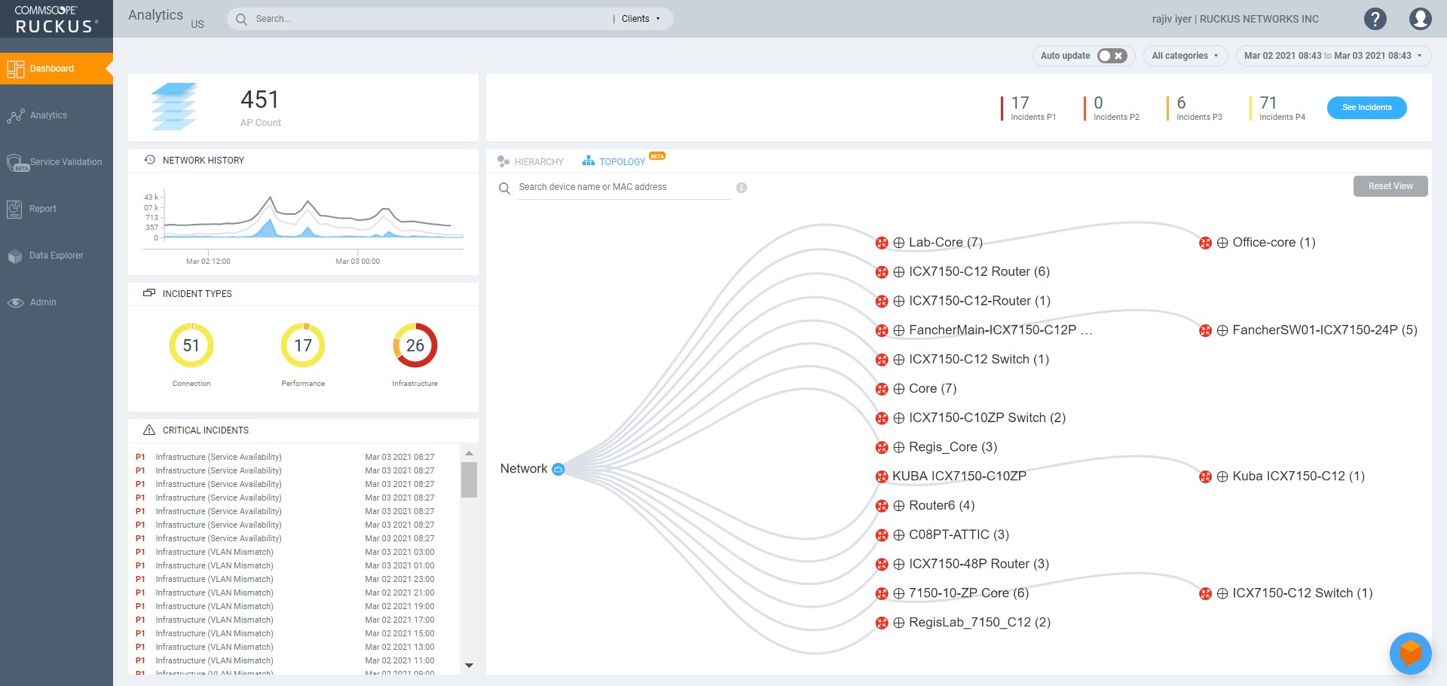
Task: Click the Dashboard sidebar icon
Action: [15, 69]
